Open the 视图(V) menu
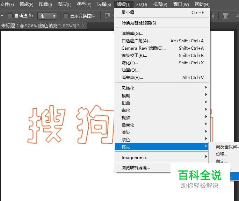239x201 pixels. [160, 4]
